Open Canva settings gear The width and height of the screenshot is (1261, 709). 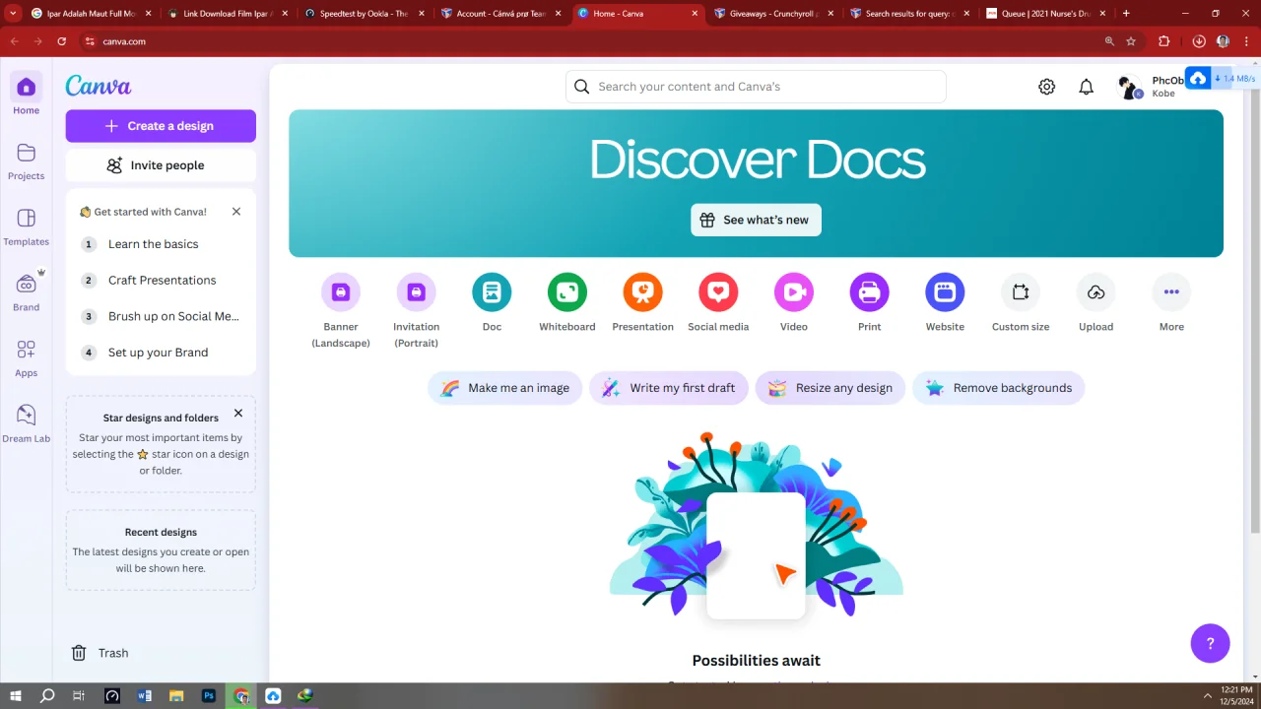click(1047, 87)
